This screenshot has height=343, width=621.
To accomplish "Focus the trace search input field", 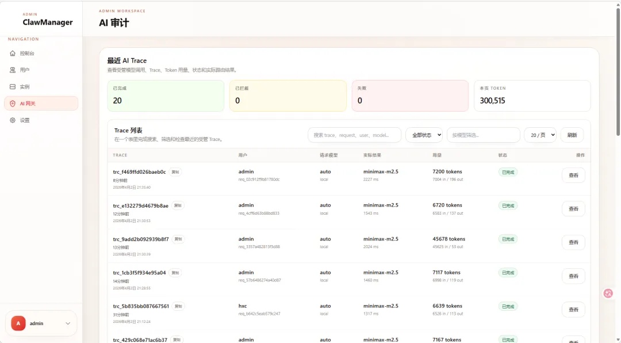I will click(354, 135).
